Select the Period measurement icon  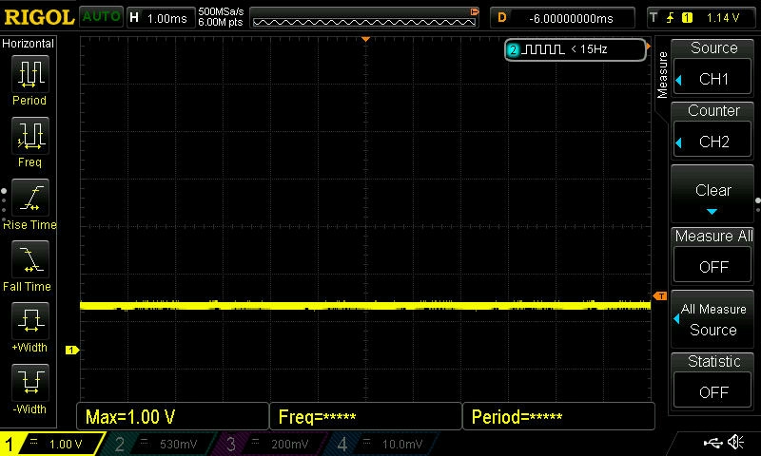pos(29,75)
